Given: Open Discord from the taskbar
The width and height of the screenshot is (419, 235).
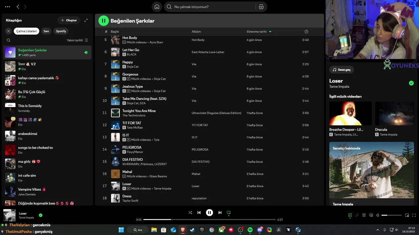Looking at the screenshot, I should point(260,230).
